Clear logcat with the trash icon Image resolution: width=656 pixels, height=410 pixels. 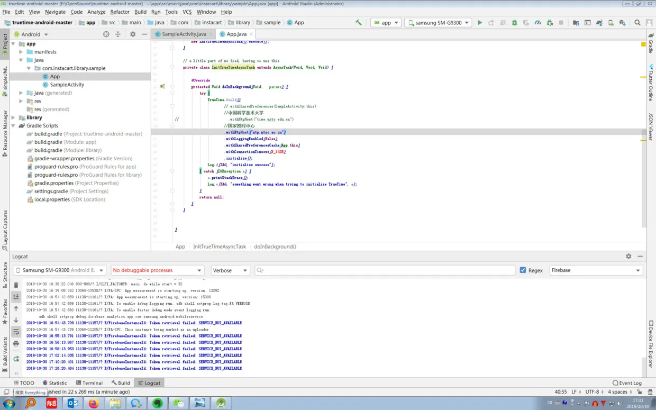pos(16,285)
